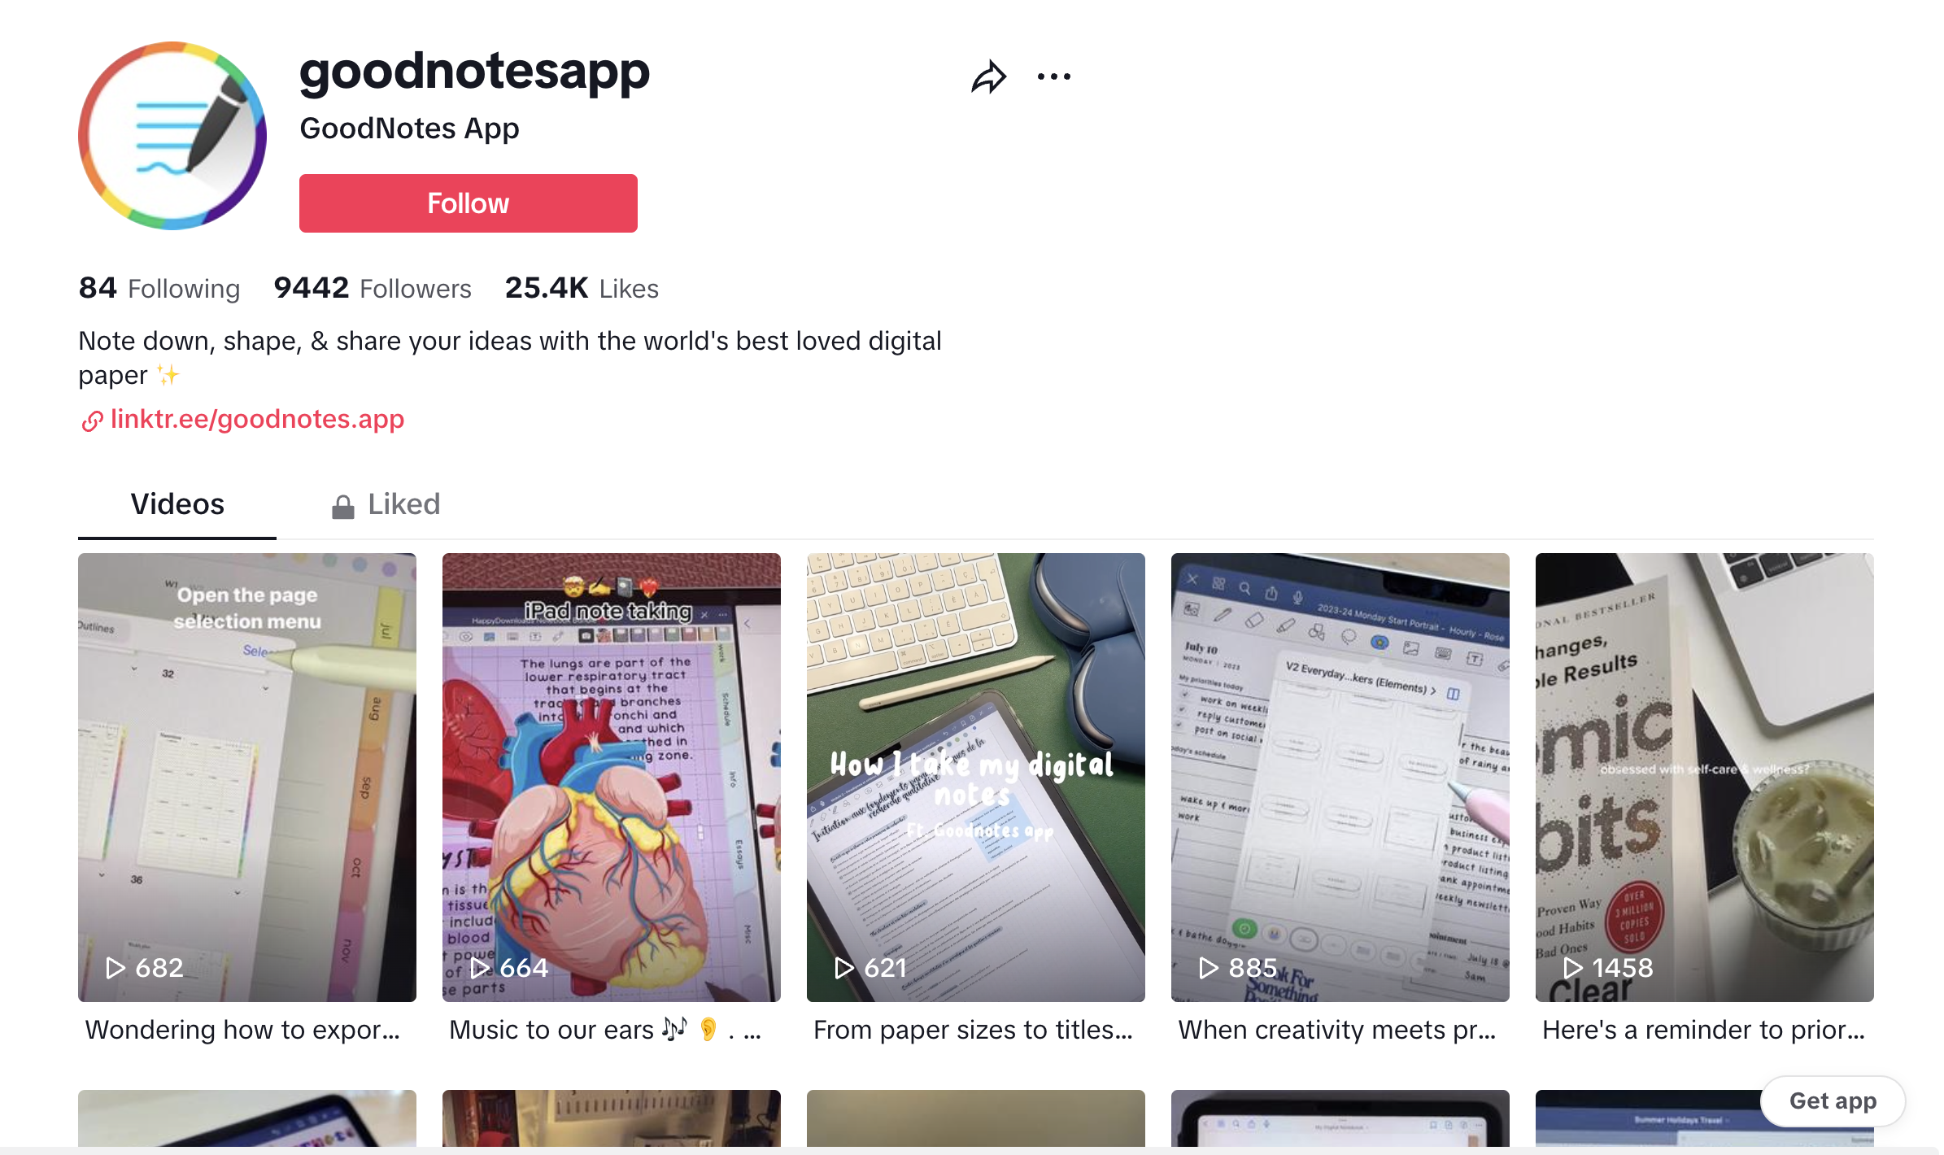Switch to the Videos tab

177,504
